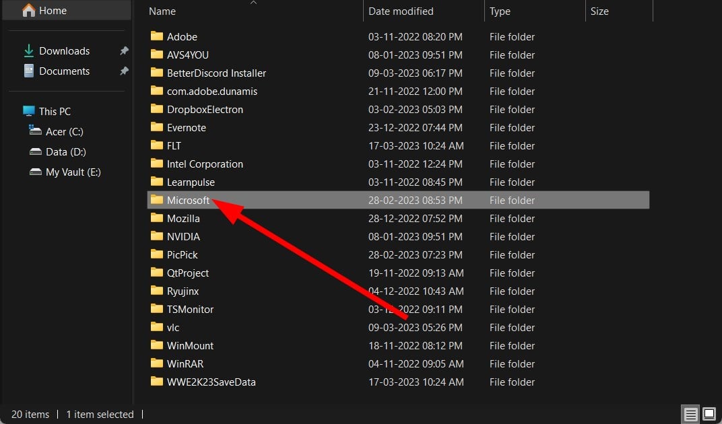Click the 20 items status text
Image resolution: width=722 pixels, height=424 pixels.
[x=30, y=415]
